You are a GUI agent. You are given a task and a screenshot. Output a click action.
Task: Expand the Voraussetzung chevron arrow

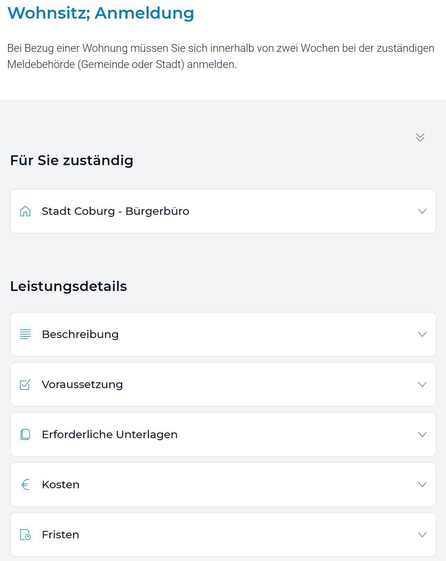[x=422, y=384]
